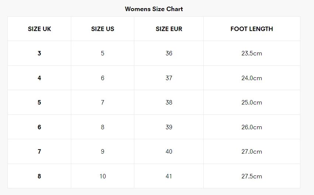Select the EUR size 41 cell

(x=169, y=176)
